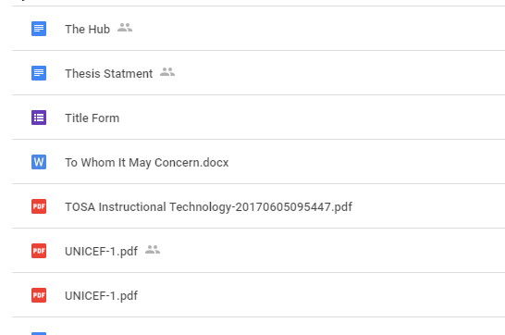Click the red PDF icon for TOSA Instructional Technology

point(39,206)
